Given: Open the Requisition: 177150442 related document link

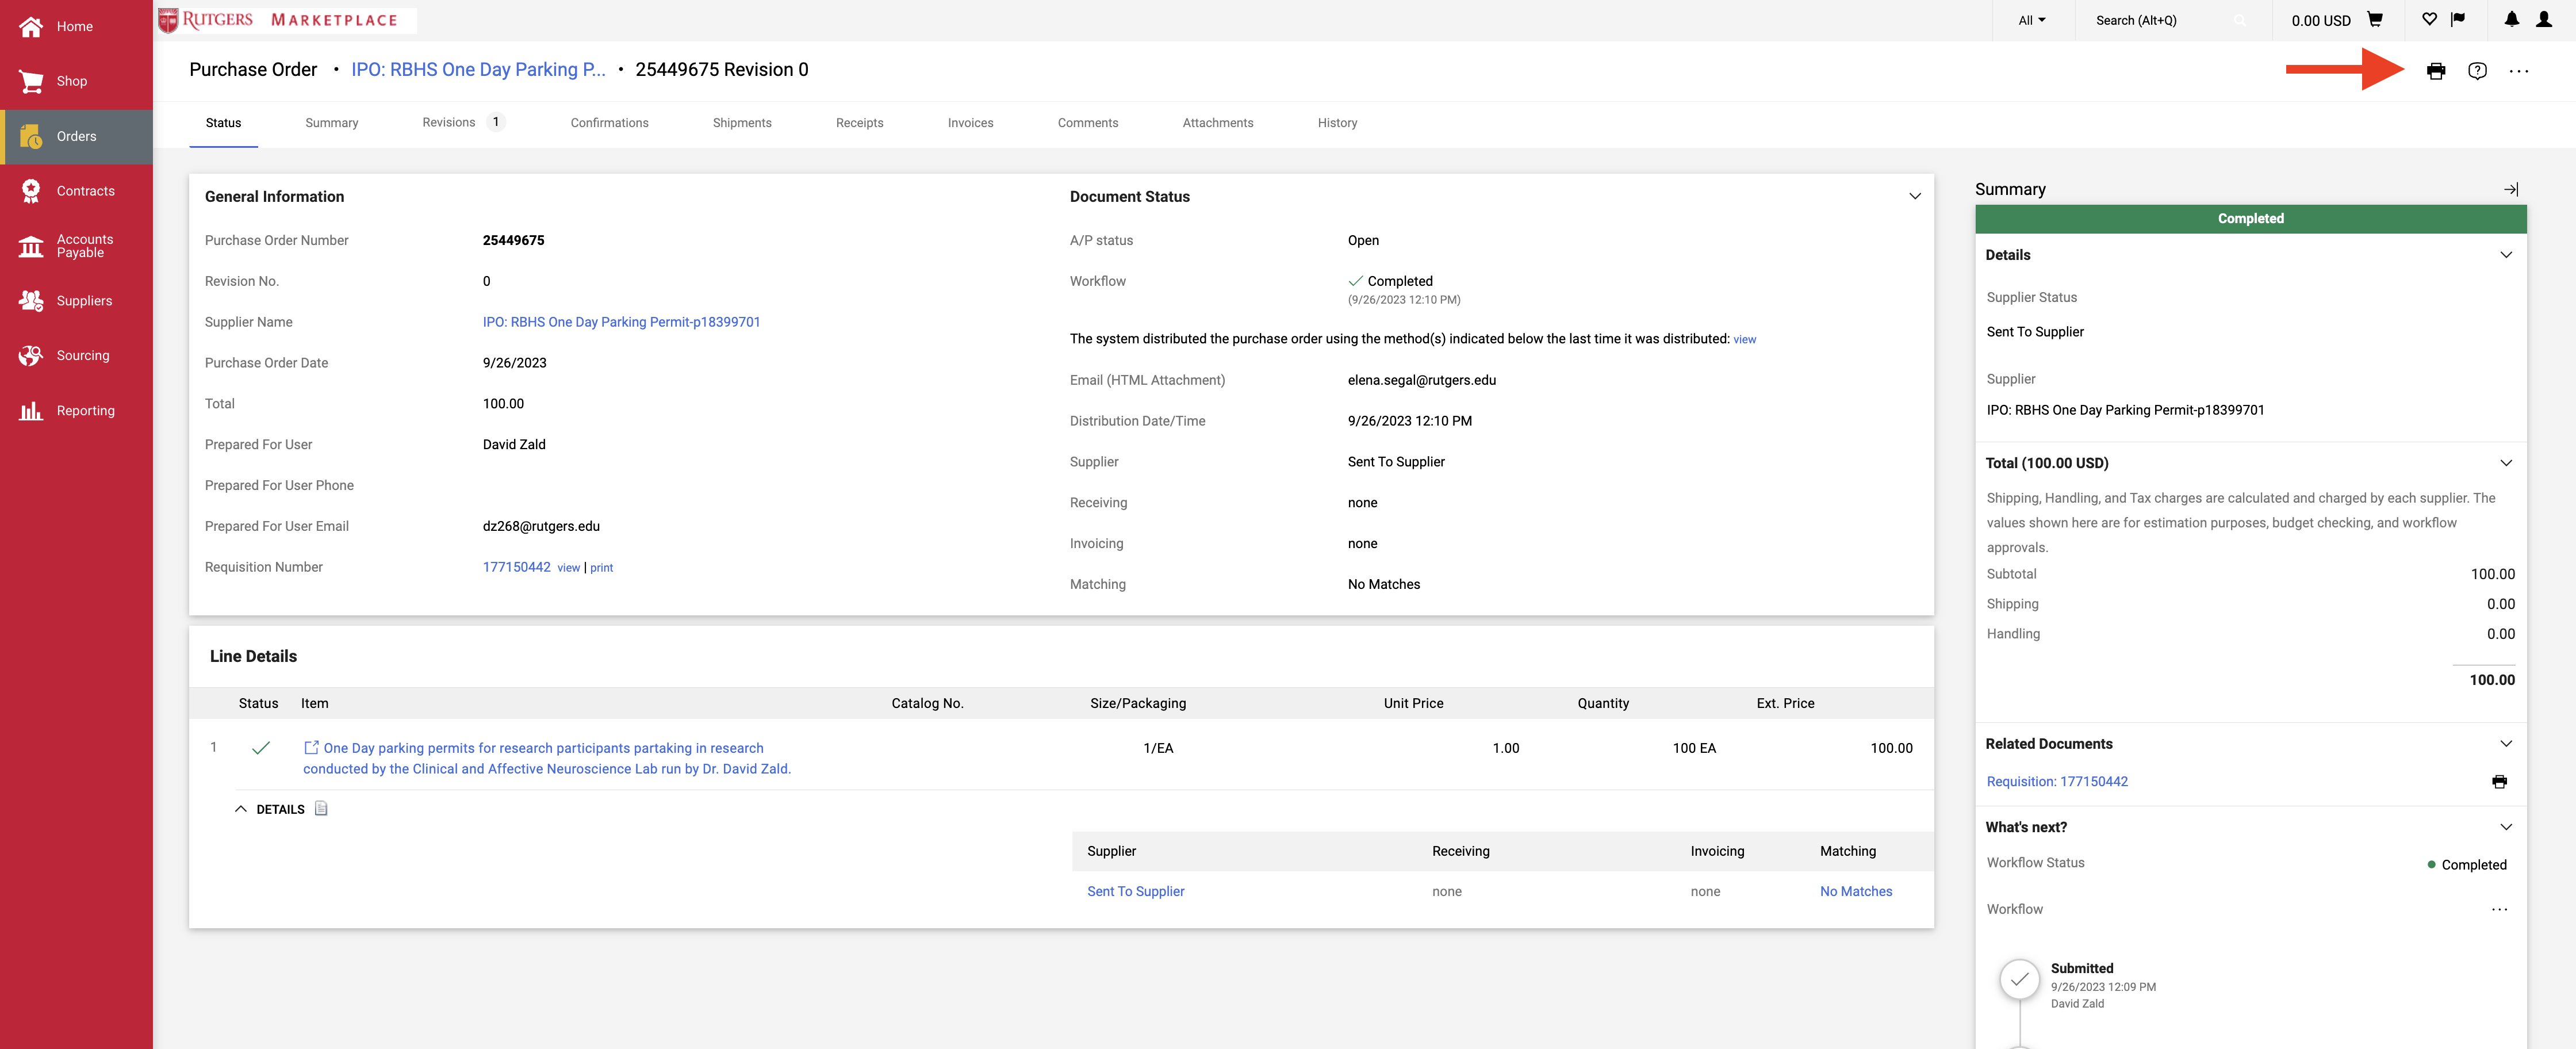Looking at the screenshot, I should 2057,782.
